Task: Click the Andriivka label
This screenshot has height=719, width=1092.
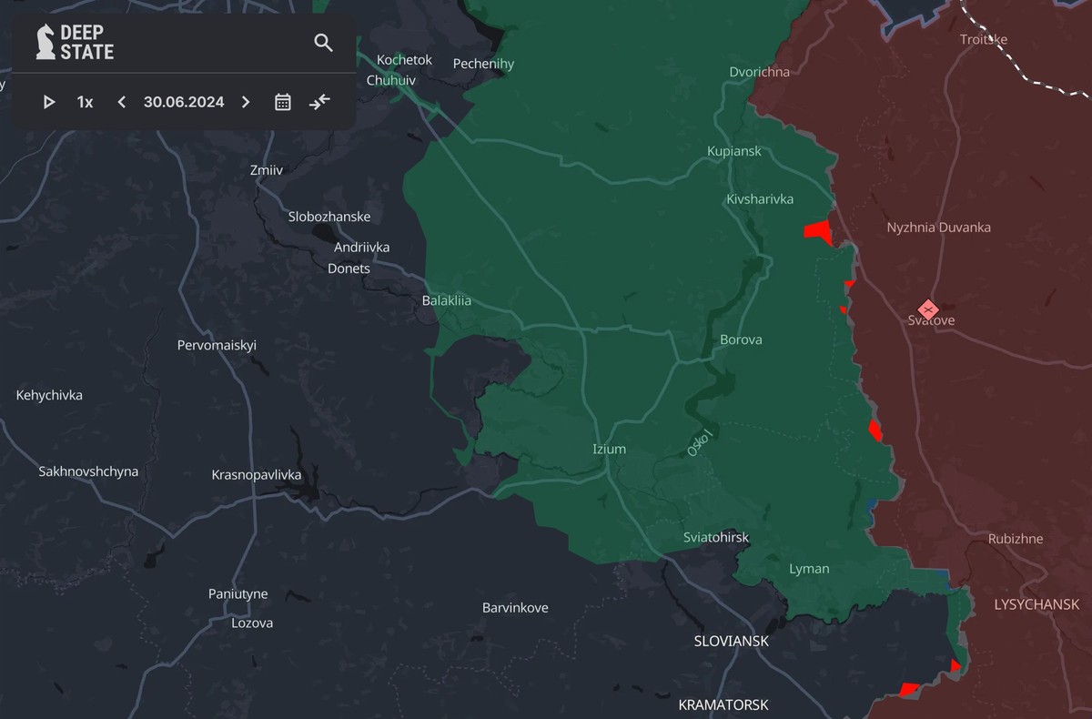Action: click(361, 248)
